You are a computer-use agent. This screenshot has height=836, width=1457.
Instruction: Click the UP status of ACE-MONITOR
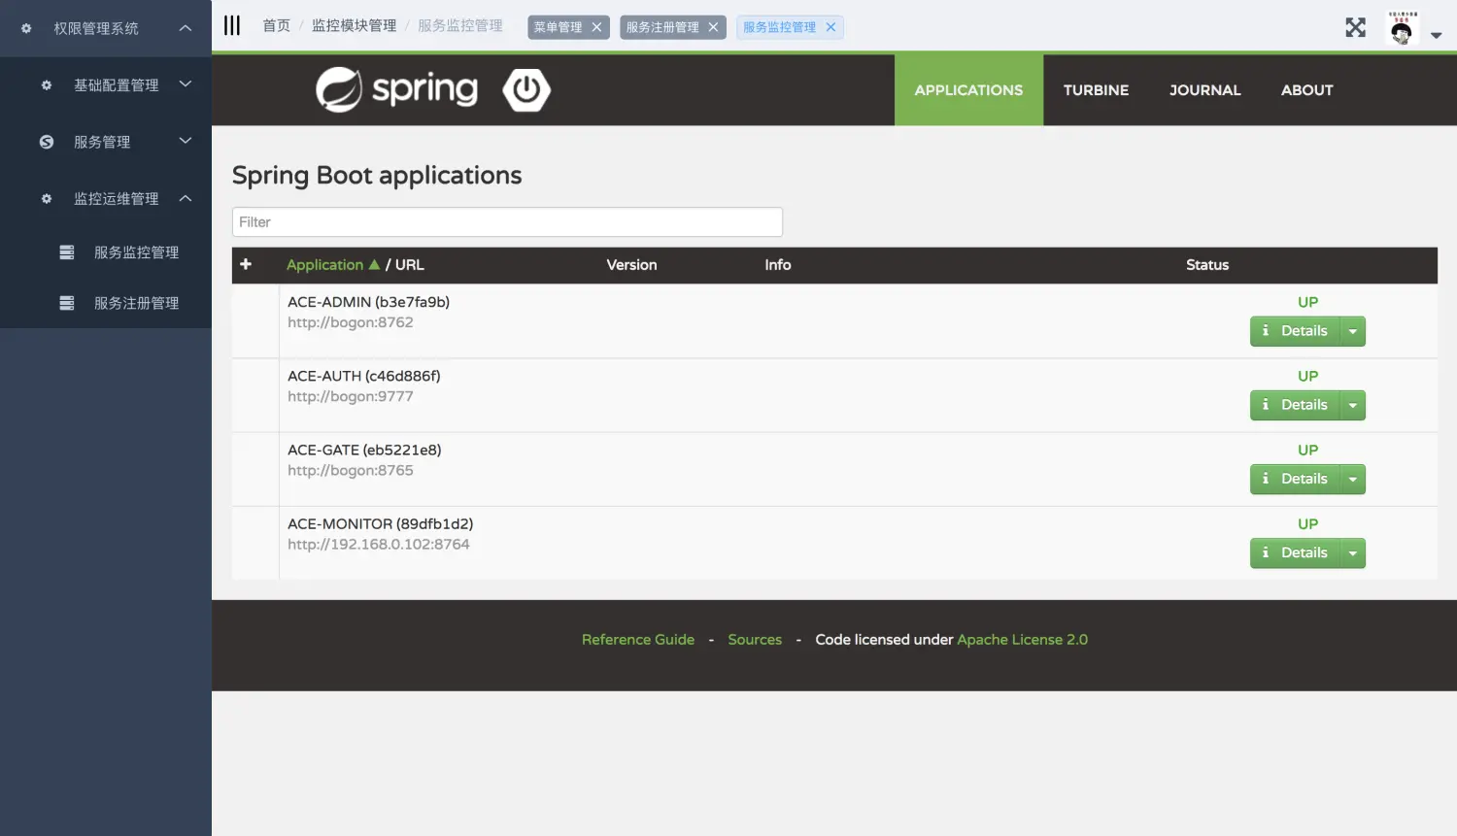pos(1307,523)
